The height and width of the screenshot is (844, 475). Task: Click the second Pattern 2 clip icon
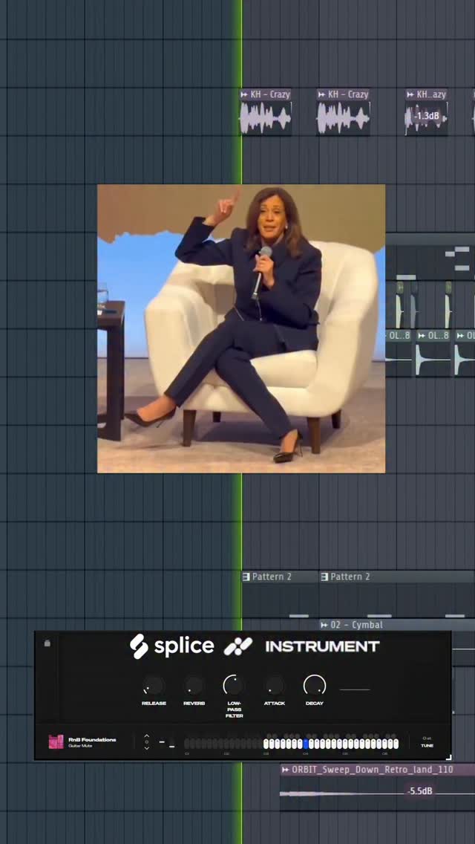tap(324, 577)
